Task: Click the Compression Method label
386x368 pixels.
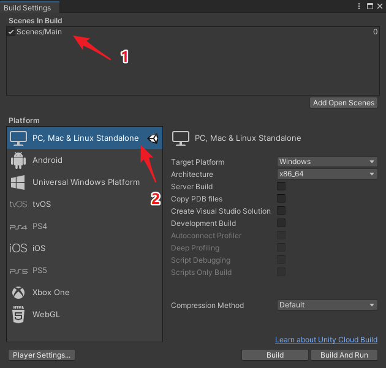Action: 208,306
